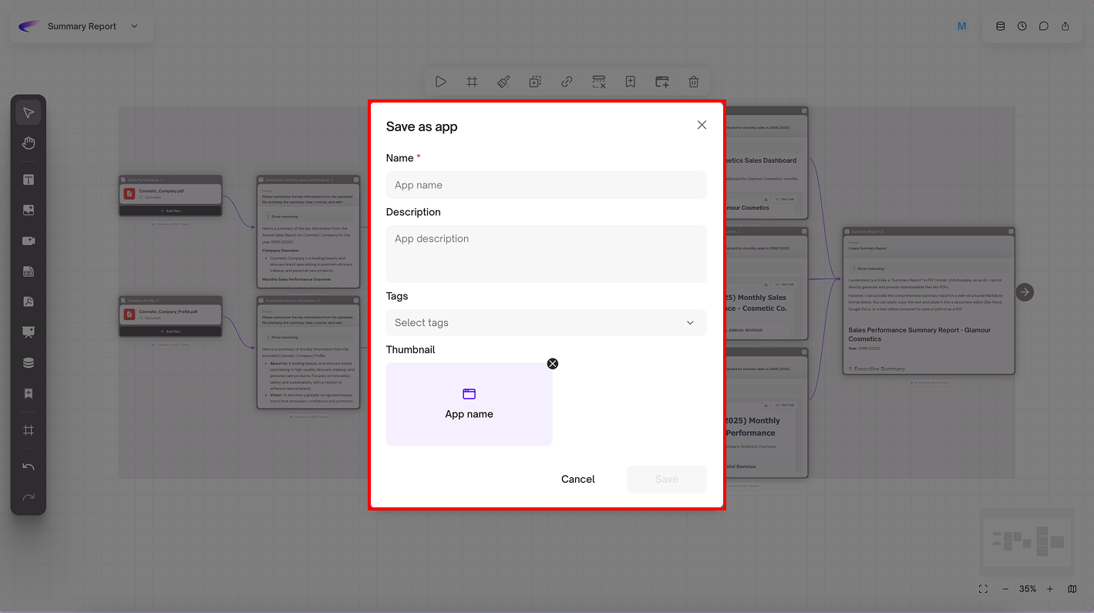Select the hand pan tool
The width and height of the screenshot is (1094, 613).
29,143
